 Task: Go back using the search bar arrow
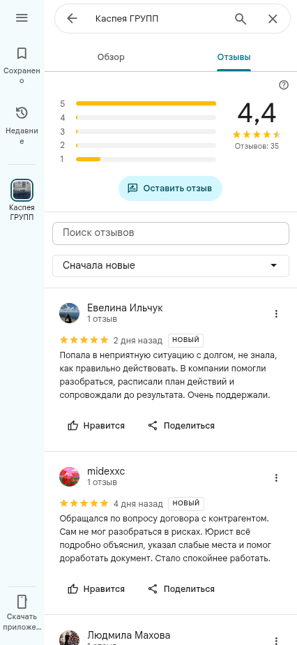click(x=73, y=19)
